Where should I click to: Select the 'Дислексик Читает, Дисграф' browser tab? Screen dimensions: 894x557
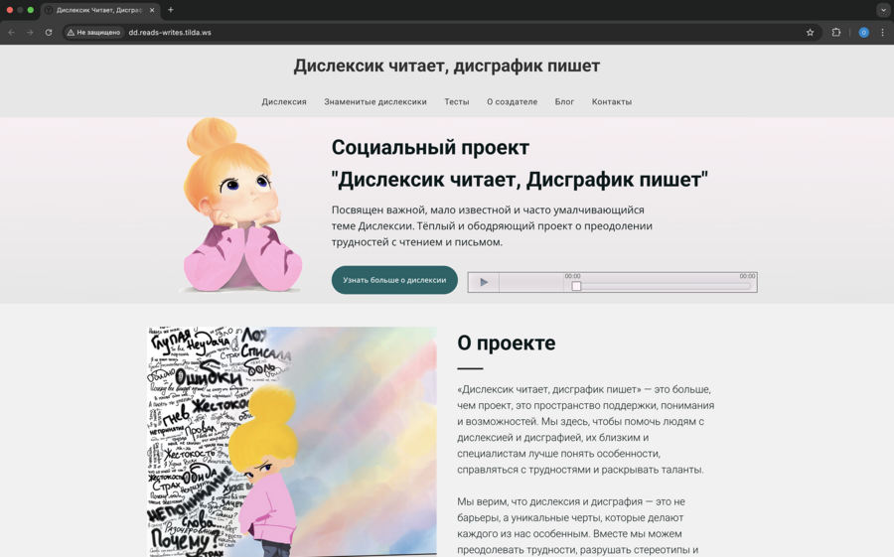tap(98, 10)
